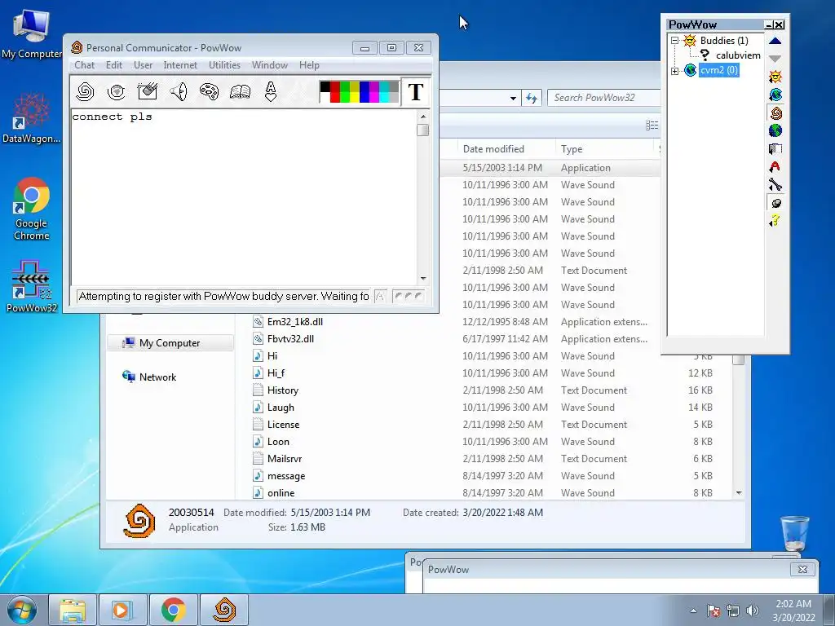Image resolution: width=835 pixels, height=626 pixels.
Task: Open the Internet menu
Action: click(180, 65)
